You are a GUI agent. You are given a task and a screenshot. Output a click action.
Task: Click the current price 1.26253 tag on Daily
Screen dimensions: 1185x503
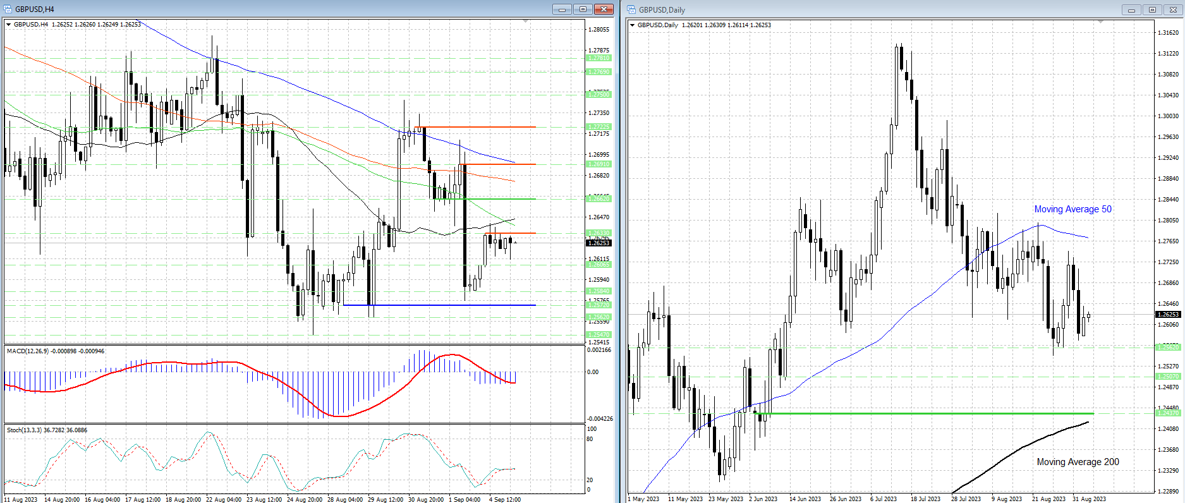tap(1168, 314)
